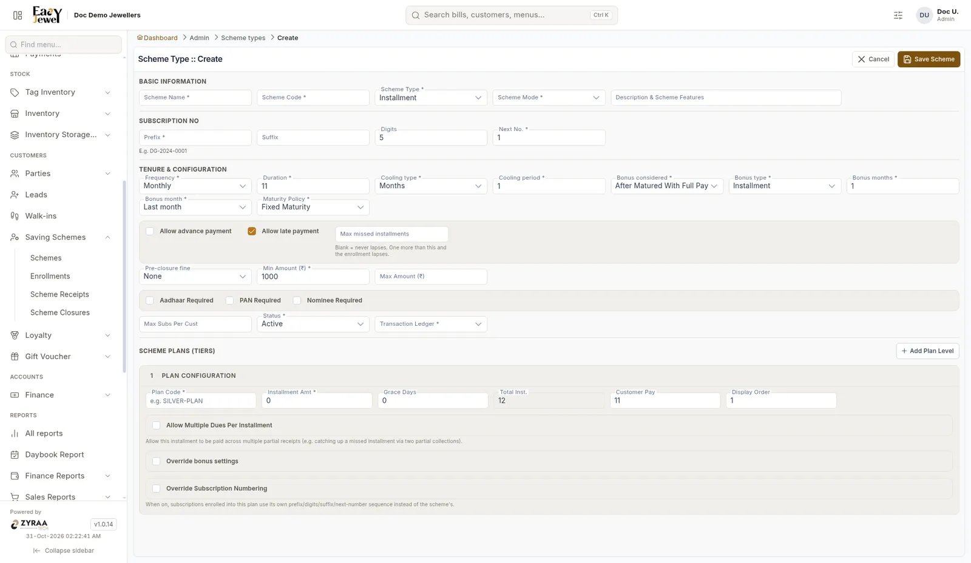Click the All reports chart icon

15,434
